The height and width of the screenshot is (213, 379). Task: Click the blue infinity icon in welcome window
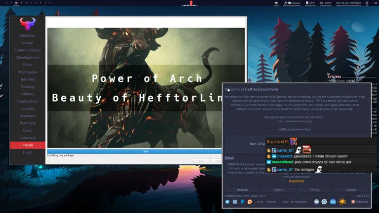(x=333, y=202)
